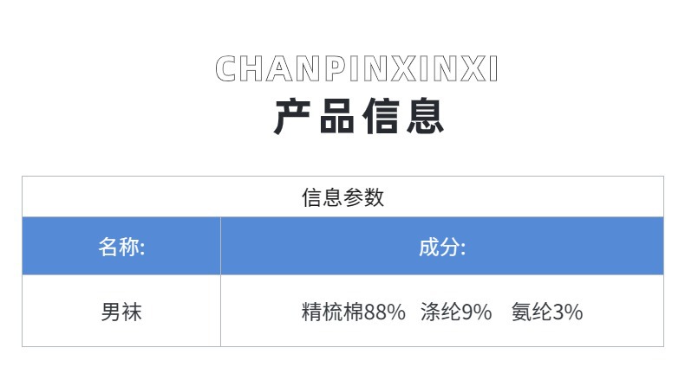Select the 男袜 table cell
Viewport: 685px width, 367px height.
pyautogui.click(x=121, y=312)
